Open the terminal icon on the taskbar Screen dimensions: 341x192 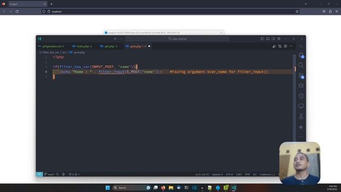pos(186,188)
